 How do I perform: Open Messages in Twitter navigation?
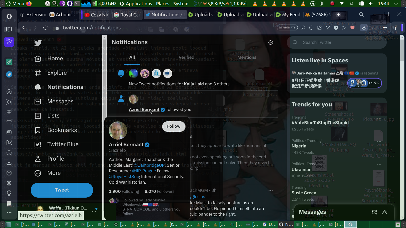pyautogui.click(x=54, y=102)
